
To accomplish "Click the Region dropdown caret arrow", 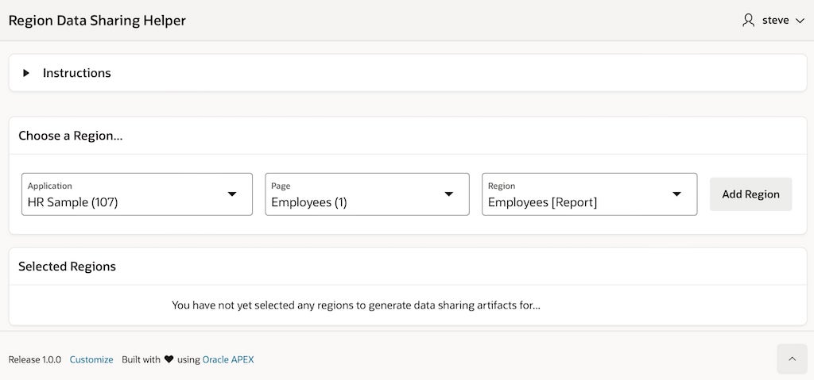I will (x=676, y=194).
